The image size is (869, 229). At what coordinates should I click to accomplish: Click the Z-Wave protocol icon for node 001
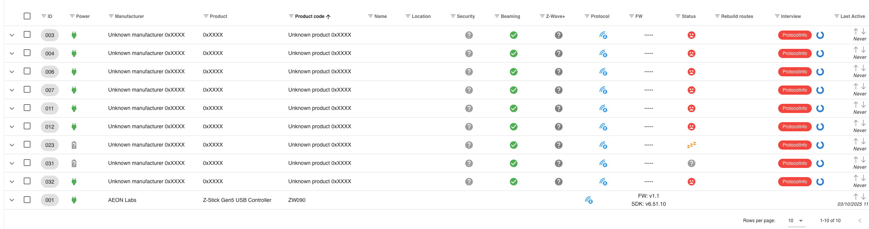[589, 200]
